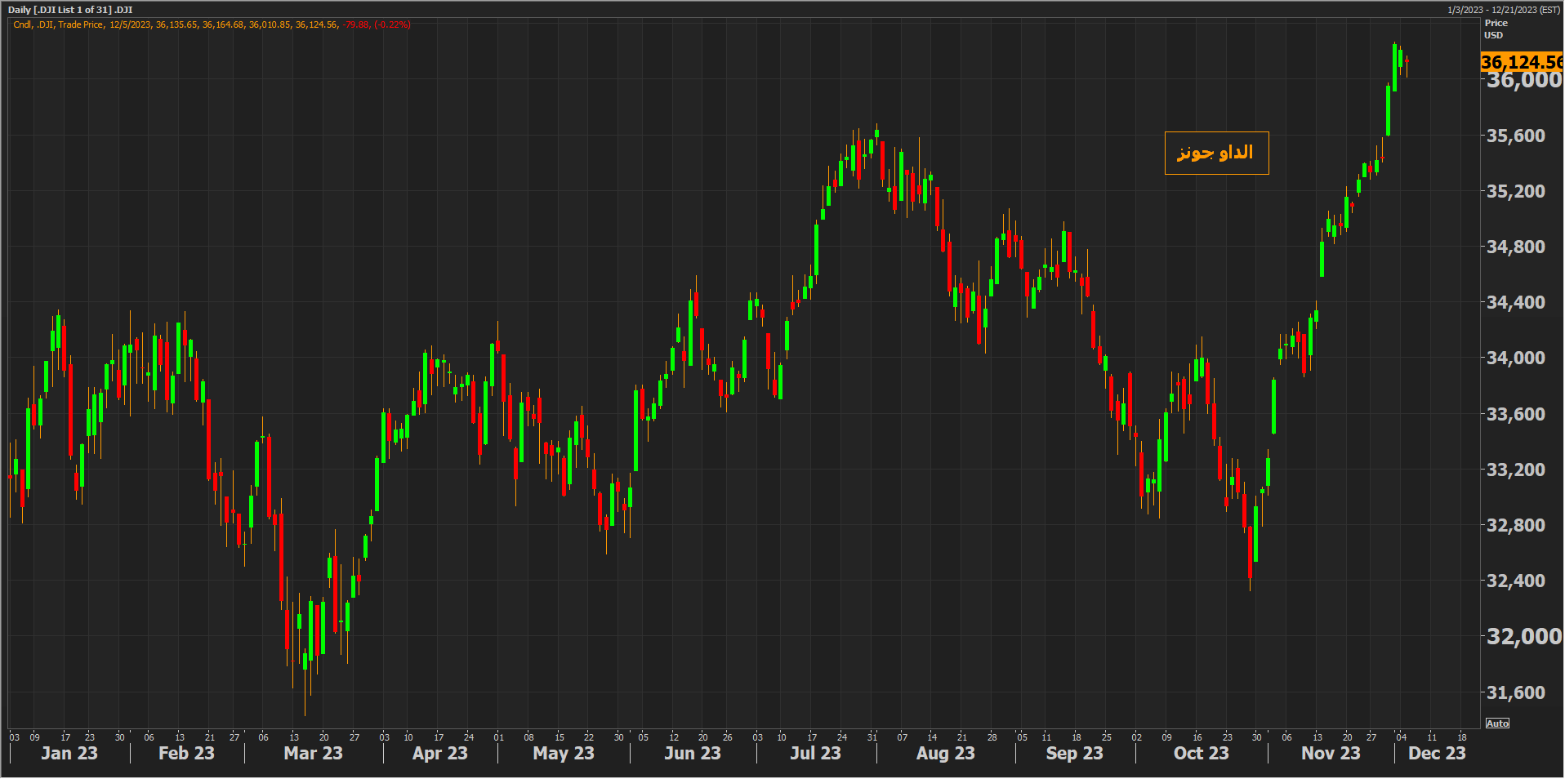
Task: Click the red -79.88 (-0.22%) change value
Action: pos(376,24)
